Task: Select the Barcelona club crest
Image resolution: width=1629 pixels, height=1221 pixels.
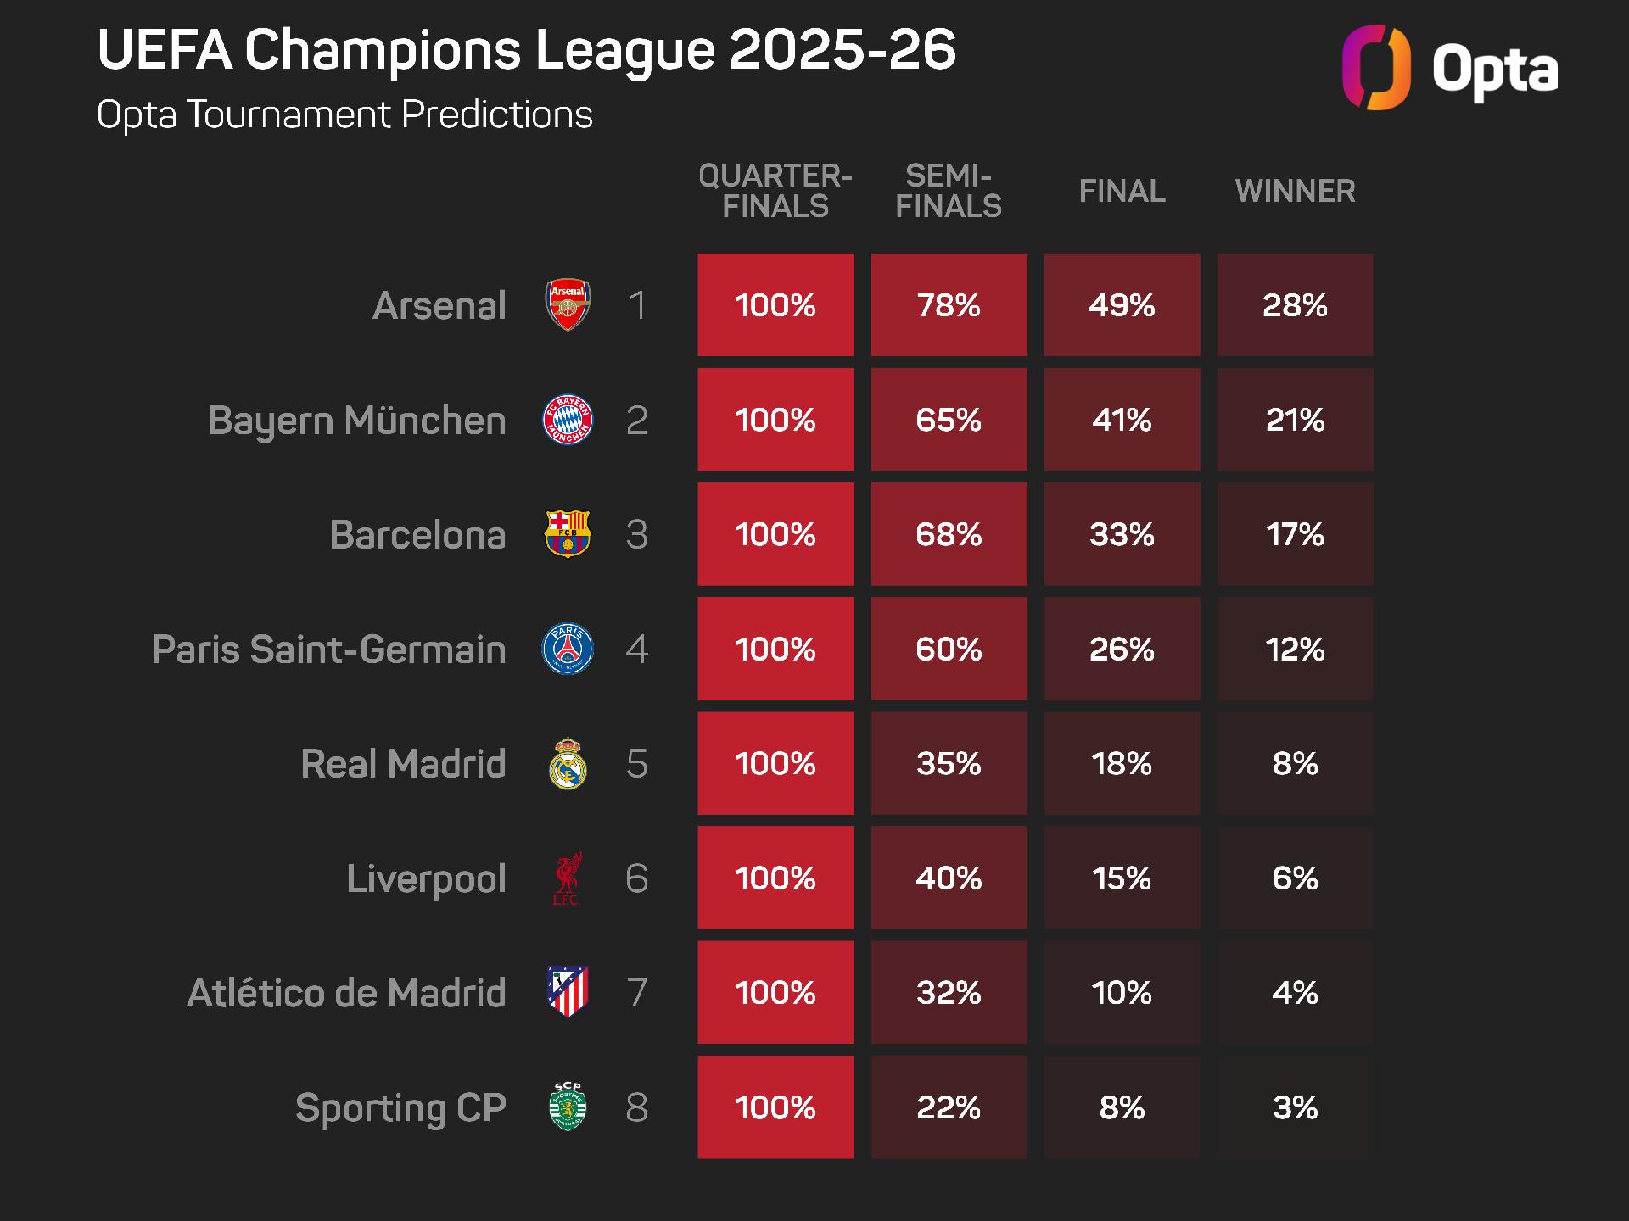Action: coord(568,534)
